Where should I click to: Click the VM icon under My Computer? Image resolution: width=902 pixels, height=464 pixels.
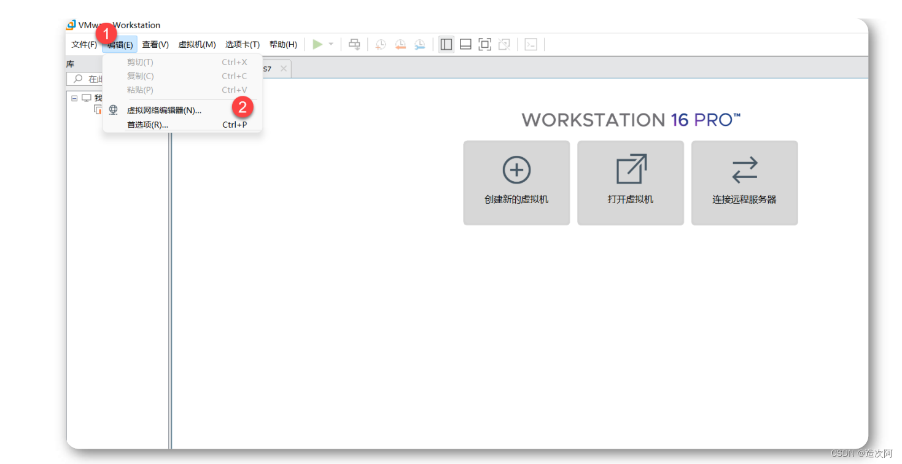click(98, 109)
